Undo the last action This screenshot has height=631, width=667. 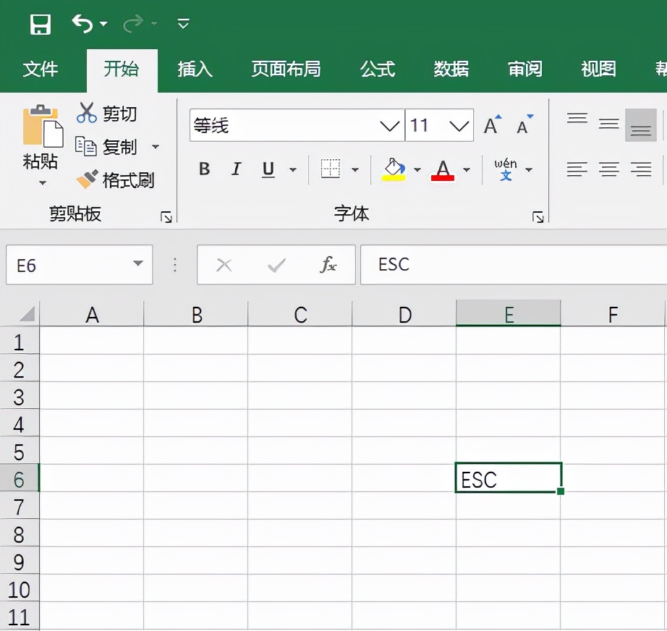pos(82,23)
